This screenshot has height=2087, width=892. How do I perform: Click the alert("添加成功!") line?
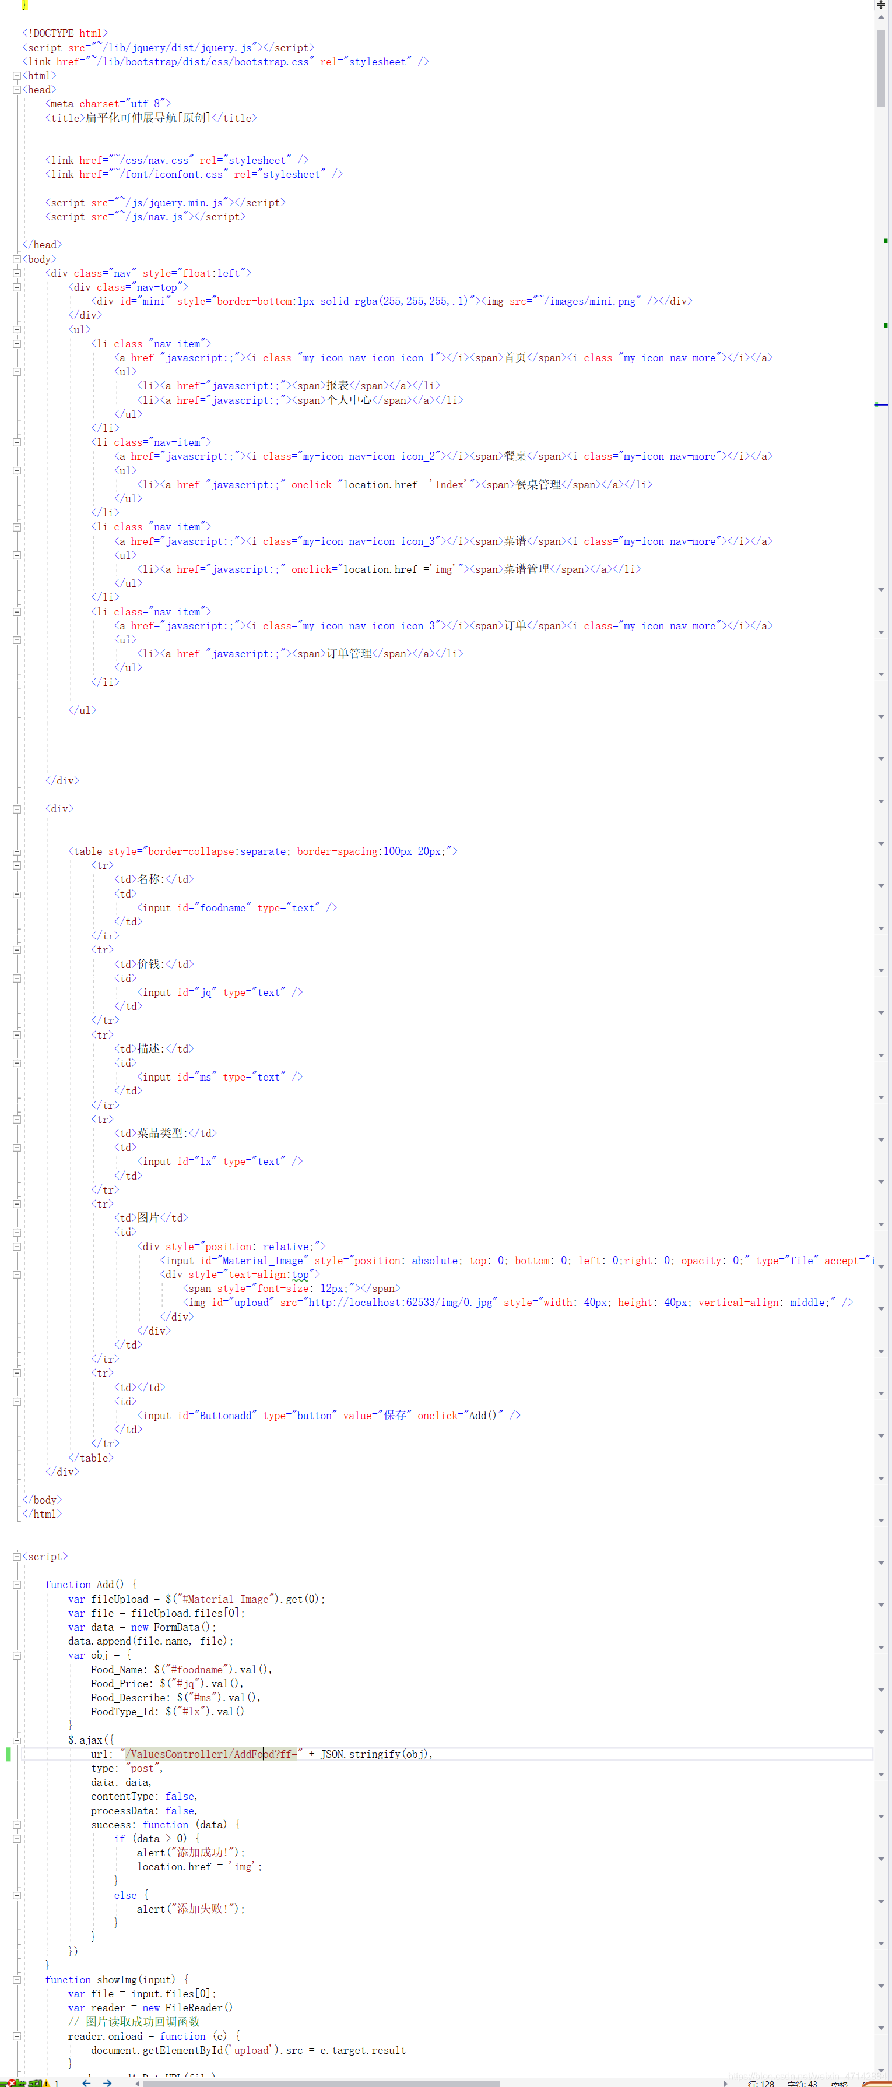click(191, 1853)
